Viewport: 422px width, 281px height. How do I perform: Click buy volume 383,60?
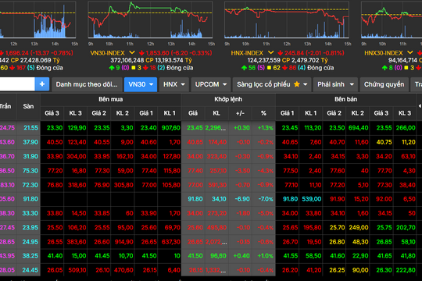click(77, 242)
